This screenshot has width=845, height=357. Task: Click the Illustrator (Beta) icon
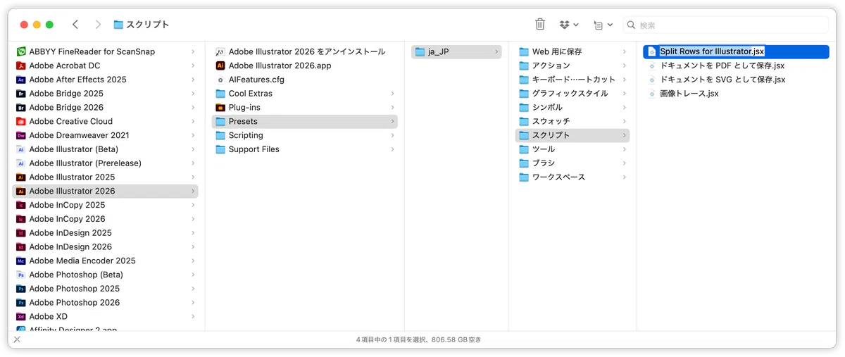pos(21,149)
